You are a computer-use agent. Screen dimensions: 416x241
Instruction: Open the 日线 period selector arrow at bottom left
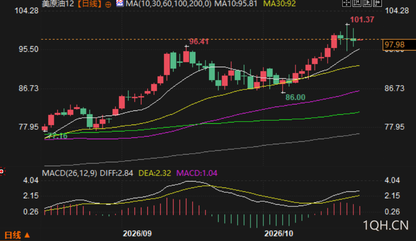click(27, 235)
